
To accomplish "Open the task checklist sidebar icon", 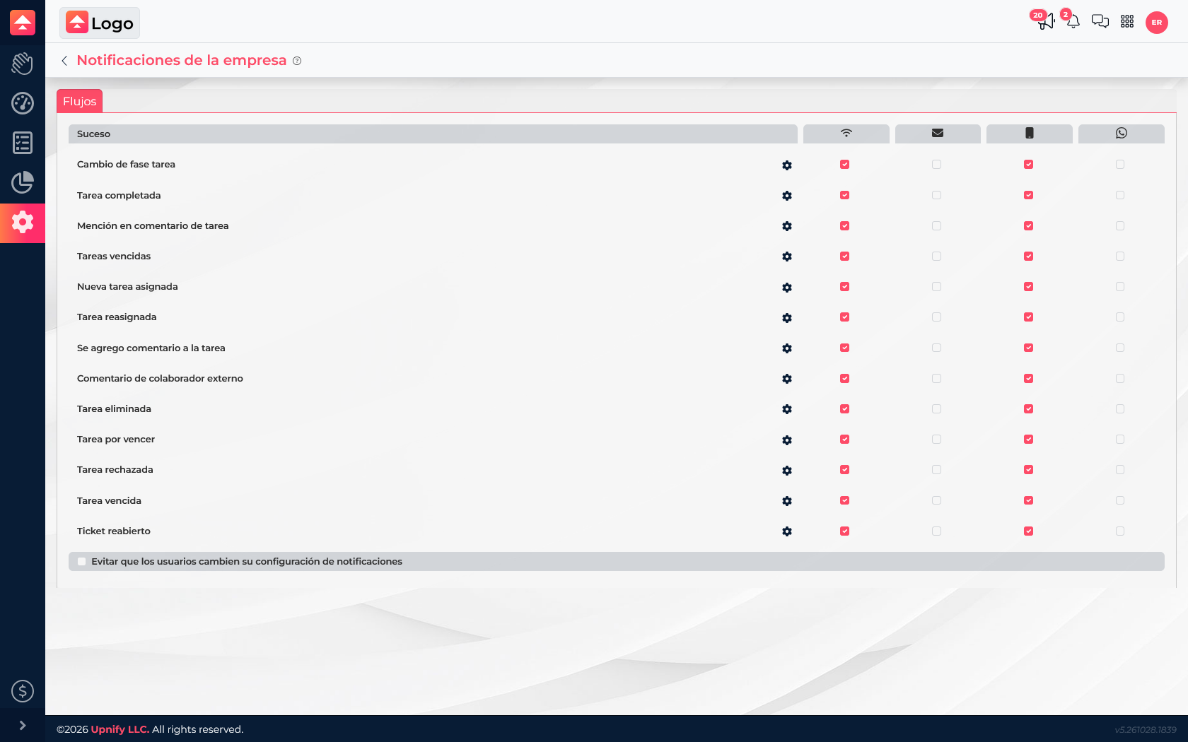I will click(x=23, y=143).
